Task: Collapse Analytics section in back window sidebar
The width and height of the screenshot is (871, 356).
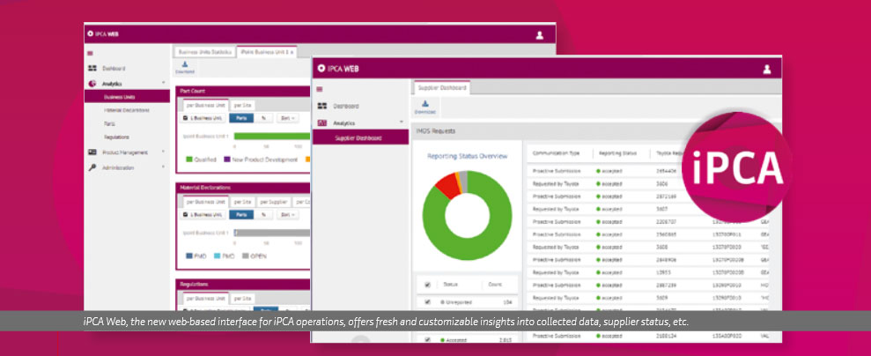Action: (163, 84)
